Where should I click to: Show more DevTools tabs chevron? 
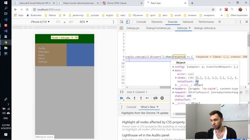tap(220, 22)
